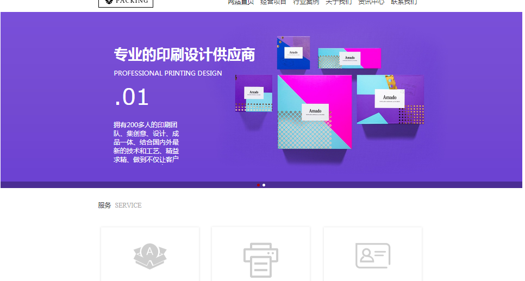The height and width of the screenshot is (281, 525).
Task: Open the packaging box service icon
Action: point(150,257)
